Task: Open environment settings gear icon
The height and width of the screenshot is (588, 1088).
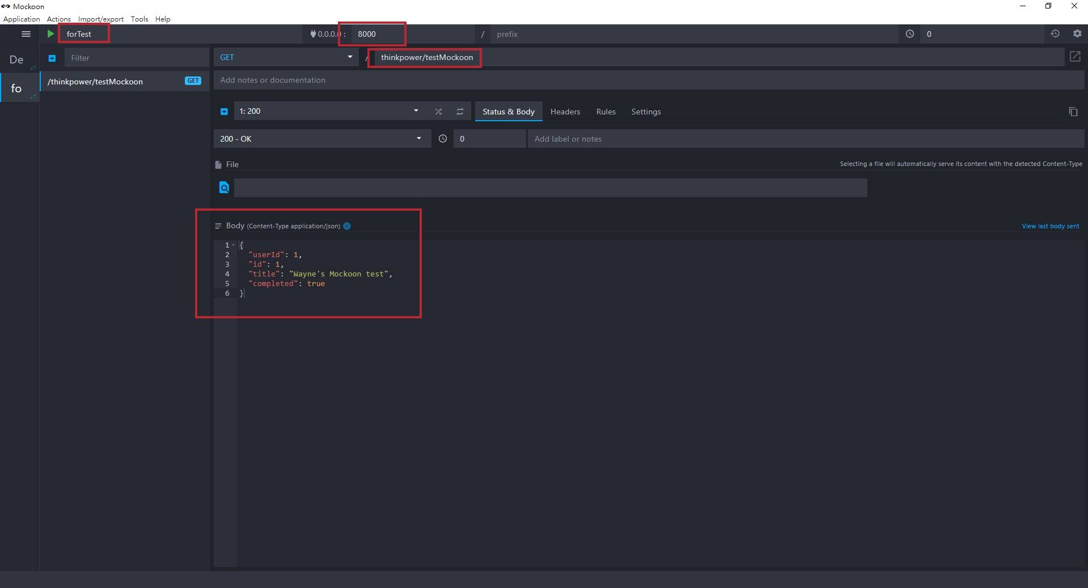Action: [1077, 34]
